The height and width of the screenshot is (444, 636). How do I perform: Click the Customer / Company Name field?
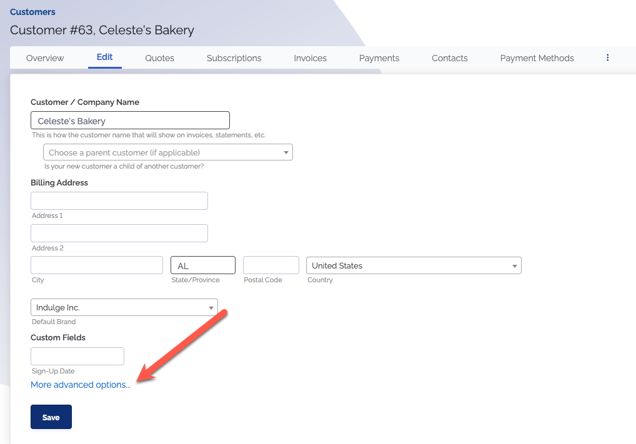[130, 121]
